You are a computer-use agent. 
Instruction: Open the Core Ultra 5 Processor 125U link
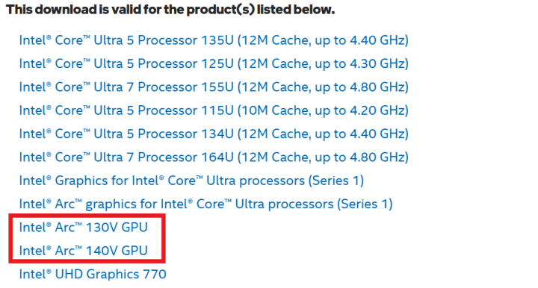tap(214, 63)
